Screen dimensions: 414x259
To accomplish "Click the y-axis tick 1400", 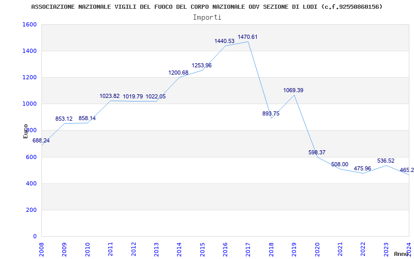I will pyautogui.click(x=29, y=51).
